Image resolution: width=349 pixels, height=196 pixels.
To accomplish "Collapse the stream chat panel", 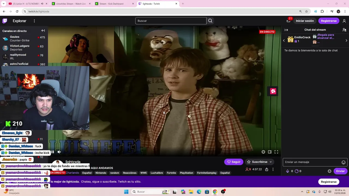I will tap(286, 30).
